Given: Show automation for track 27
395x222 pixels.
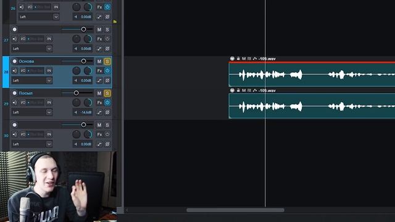Looking at the screenshot, I should (x=99, y=49).
